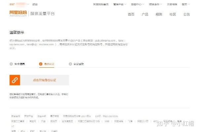Open the 阿里妈妈 Alimama.com logo
The image size is (199, 132).
(18, 14)
